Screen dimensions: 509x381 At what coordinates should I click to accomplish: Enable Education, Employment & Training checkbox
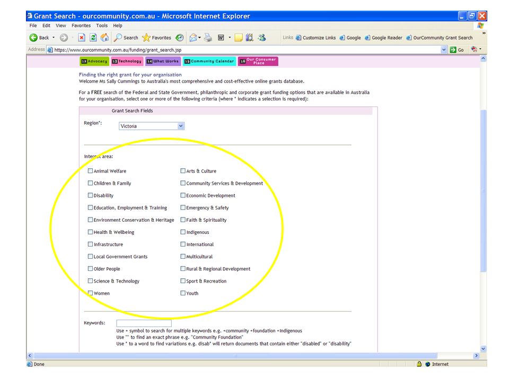pyautogui.click(x=90, y=207)
